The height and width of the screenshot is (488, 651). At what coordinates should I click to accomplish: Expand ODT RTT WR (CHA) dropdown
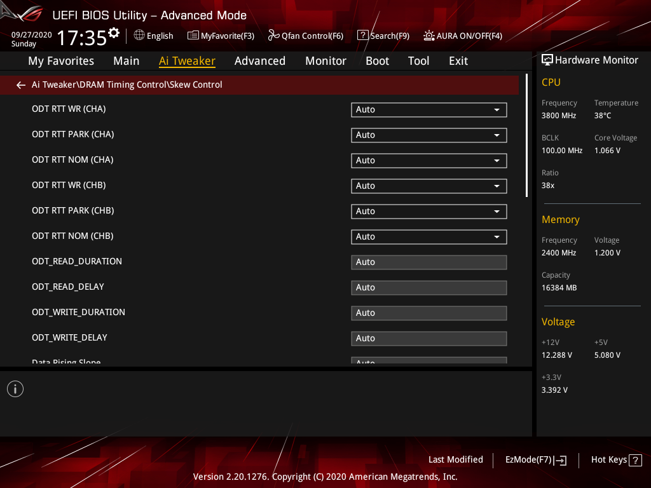(x=429, y=110)
